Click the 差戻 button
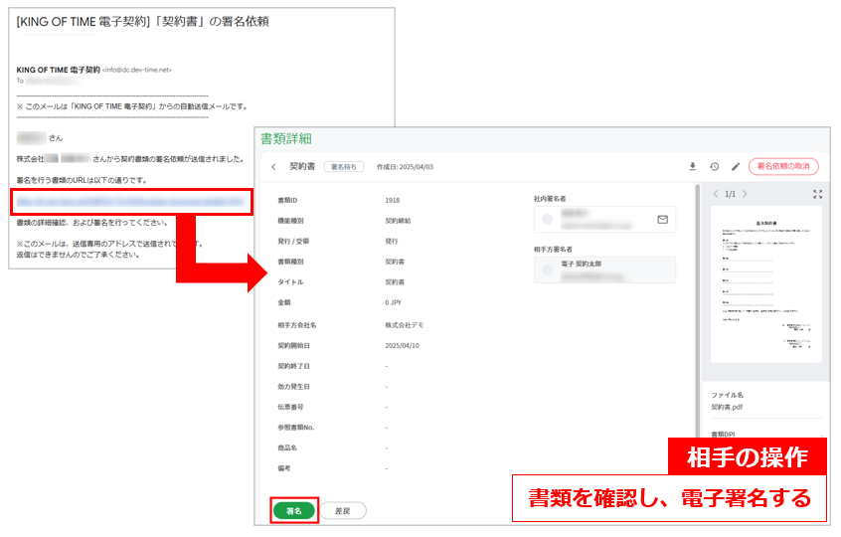Viewport: 841px width, 537px height. pyautogui.click(x=343, y=511)
